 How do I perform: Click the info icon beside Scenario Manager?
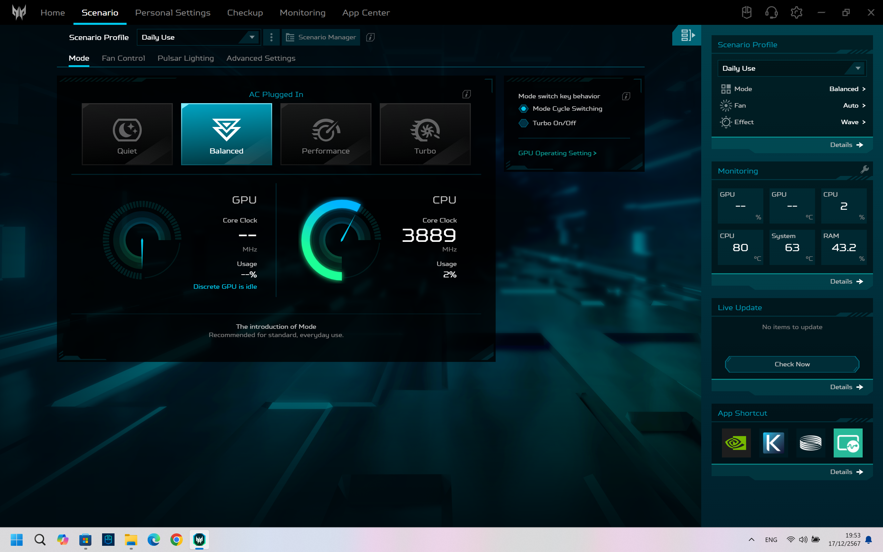[x=370, y=37]
